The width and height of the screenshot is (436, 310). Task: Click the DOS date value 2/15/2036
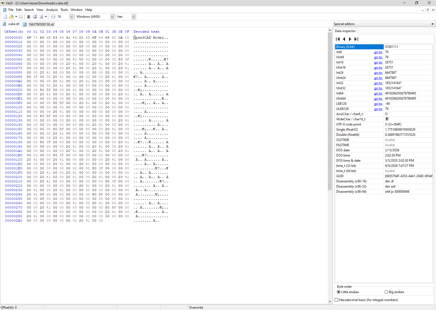392,150
